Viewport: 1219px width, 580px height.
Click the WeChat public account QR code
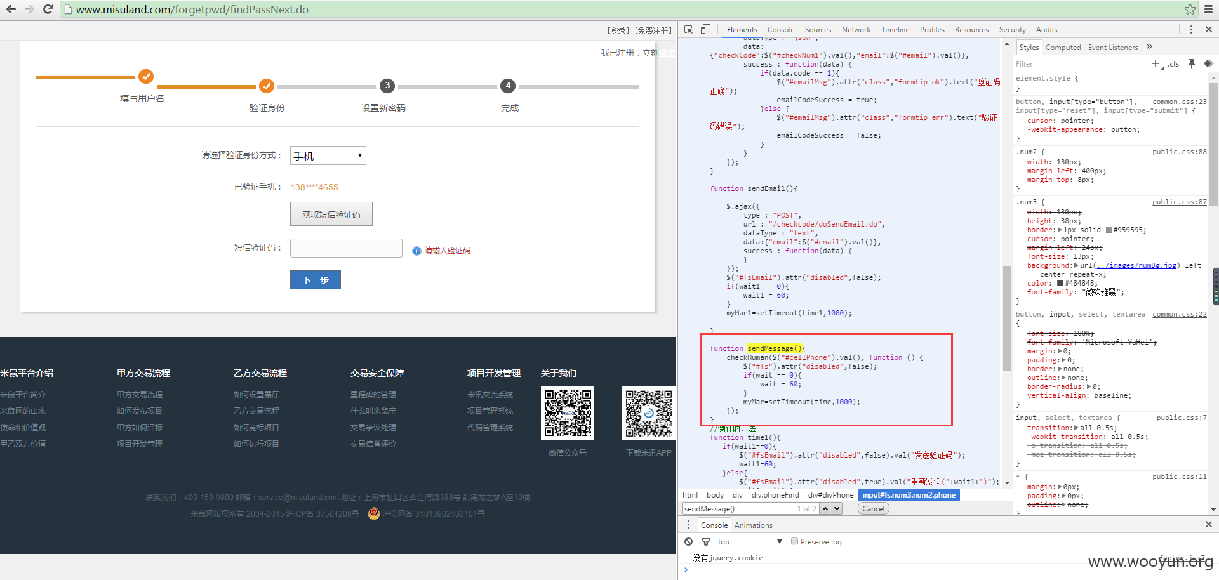pos(568,413)
